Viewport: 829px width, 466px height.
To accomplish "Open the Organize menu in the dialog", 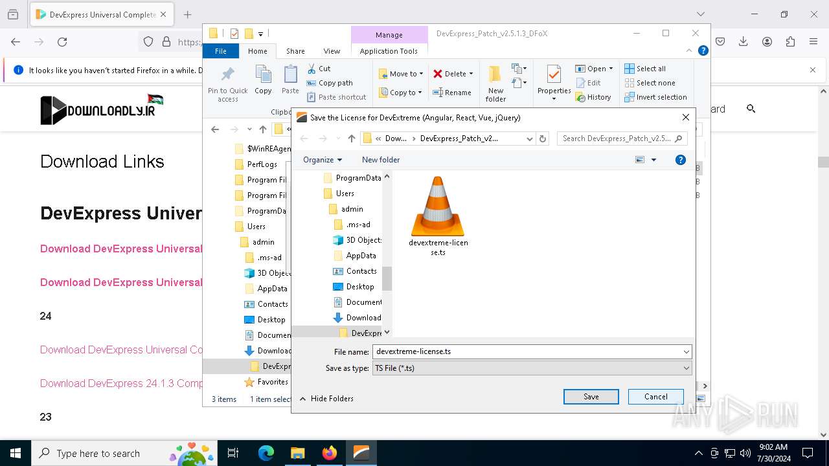I will coord(322,160).
